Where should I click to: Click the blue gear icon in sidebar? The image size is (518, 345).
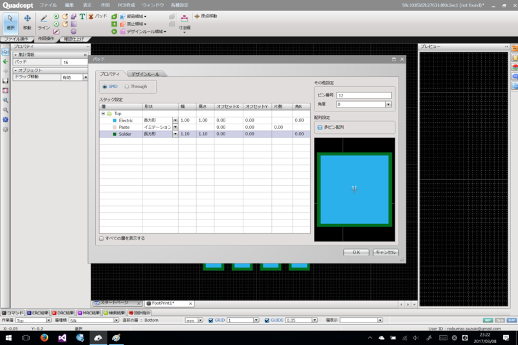[5, 120]
